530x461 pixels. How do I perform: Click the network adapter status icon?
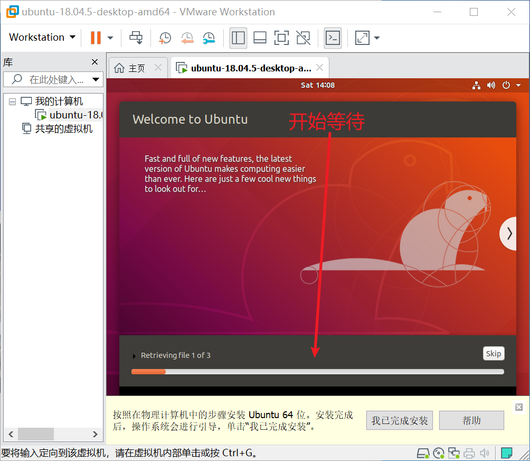tap(453, 453)
